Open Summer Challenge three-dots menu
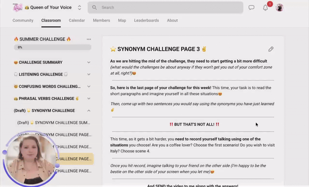 (89, 39)
